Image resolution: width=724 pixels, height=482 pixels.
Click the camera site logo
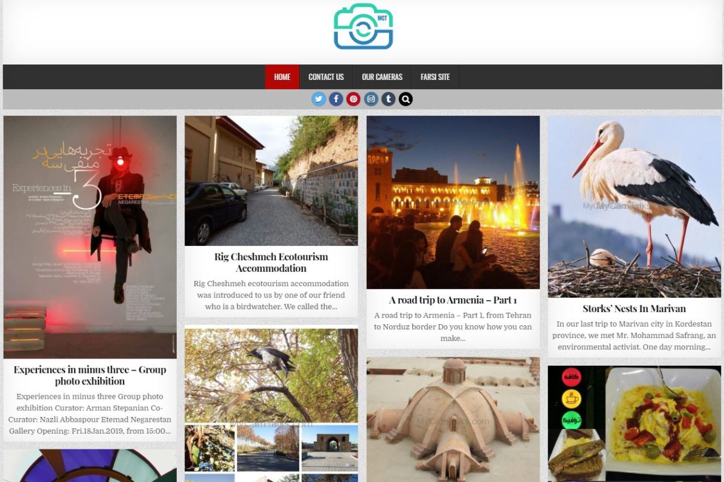coord(363,27)
